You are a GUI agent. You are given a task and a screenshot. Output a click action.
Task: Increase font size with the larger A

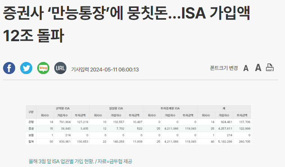(258, 68)
